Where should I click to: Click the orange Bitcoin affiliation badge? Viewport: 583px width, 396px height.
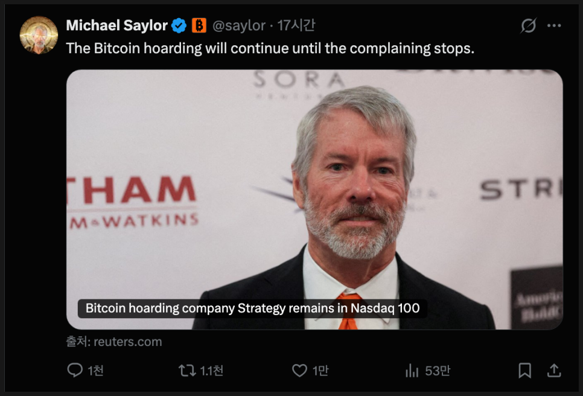(x=199, y=25)
